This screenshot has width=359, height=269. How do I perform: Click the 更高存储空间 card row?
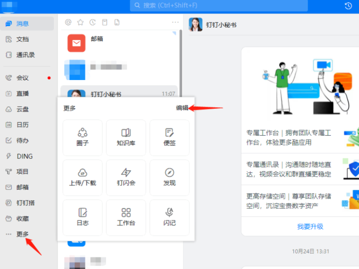pyautogui.click(x=300, y=201)
